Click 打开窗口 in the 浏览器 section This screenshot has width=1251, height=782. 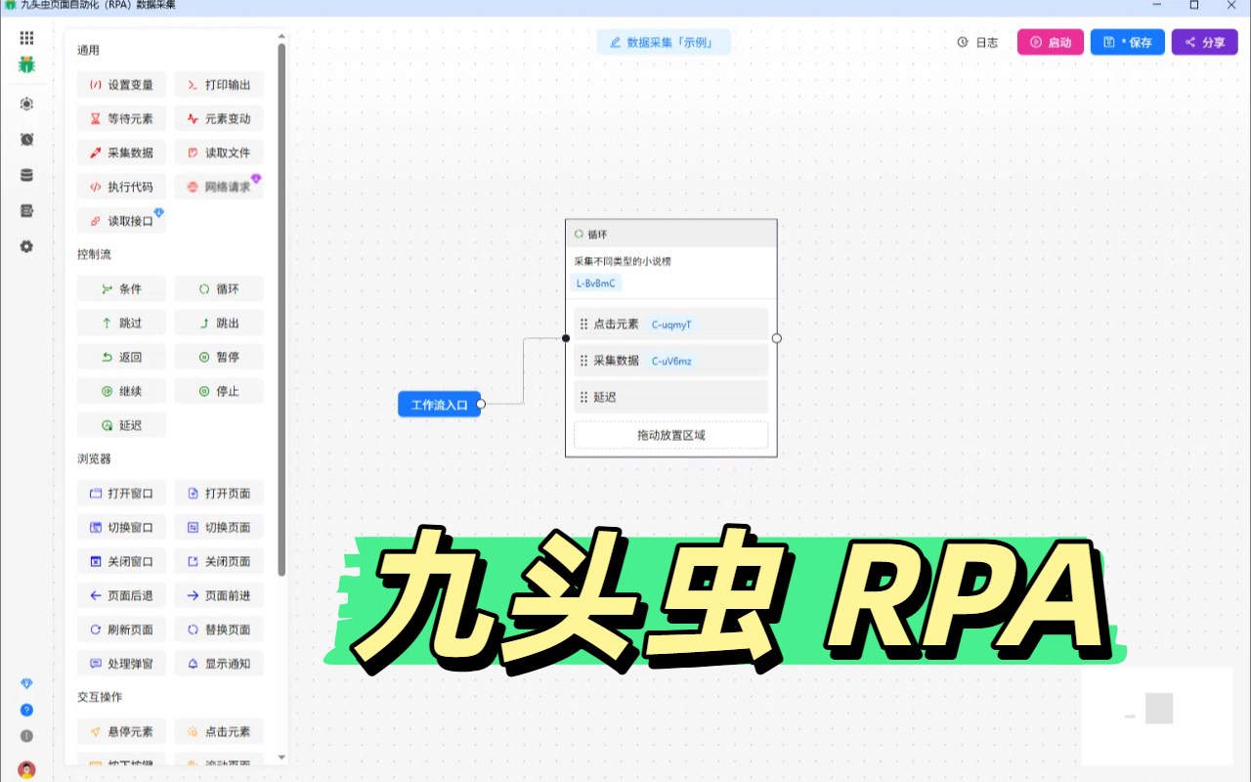[x=121, y=493]
